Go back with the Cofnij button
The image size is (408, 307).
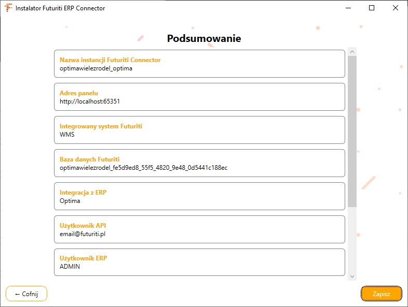pyautogui.click(x=26, y=294)
